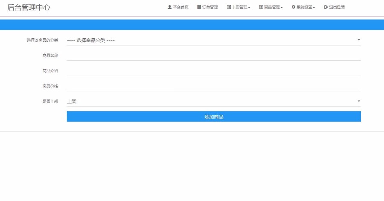Viewport: 384px width, 201px height.
Task: Focus the 商品价格 input field
Action: coord(214,86)
